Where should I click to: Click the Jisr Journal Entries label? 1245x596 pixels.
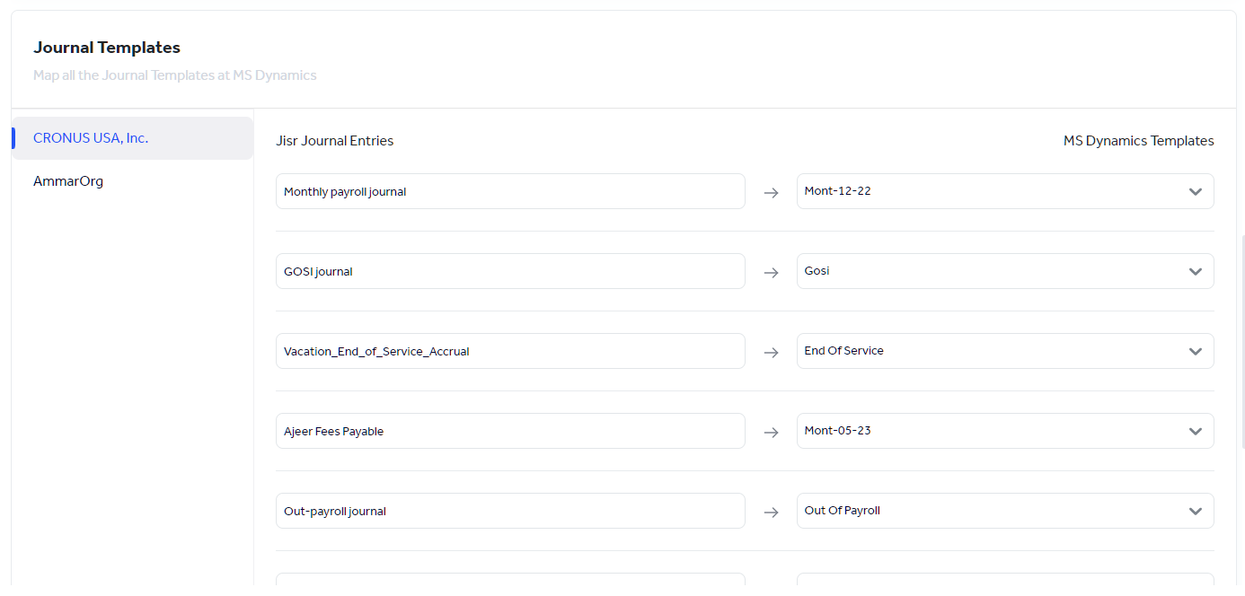335,140
